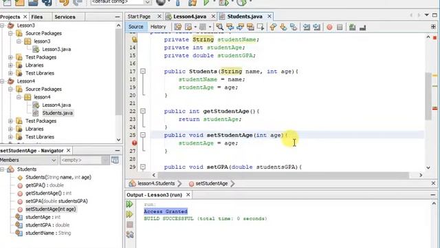Select the Output - Lesson3 (run) tab
This screenshot has width=440, height=248.
[154, 195]
